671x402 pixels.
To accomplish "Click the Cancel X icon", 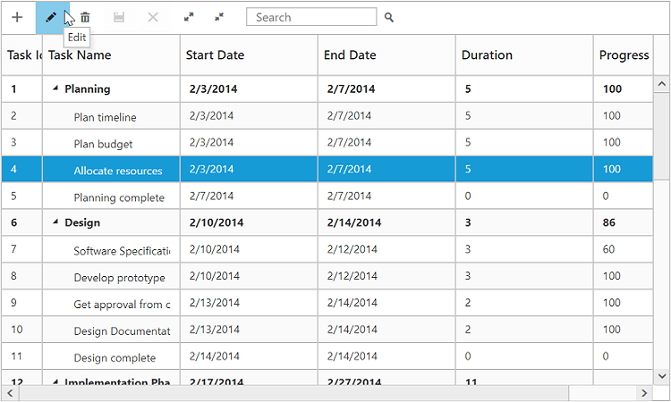I will coord(153,17).
